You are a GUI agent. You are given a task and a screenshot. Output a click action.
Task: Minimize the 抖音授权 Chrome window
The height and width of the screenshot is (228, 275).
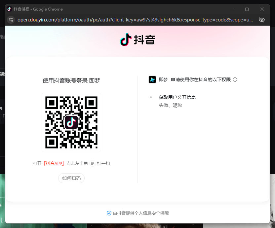[x=231, y=9]
